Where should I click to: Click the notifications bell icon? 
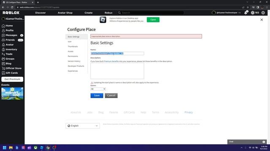pyautogui.click(x=246, y=13)
